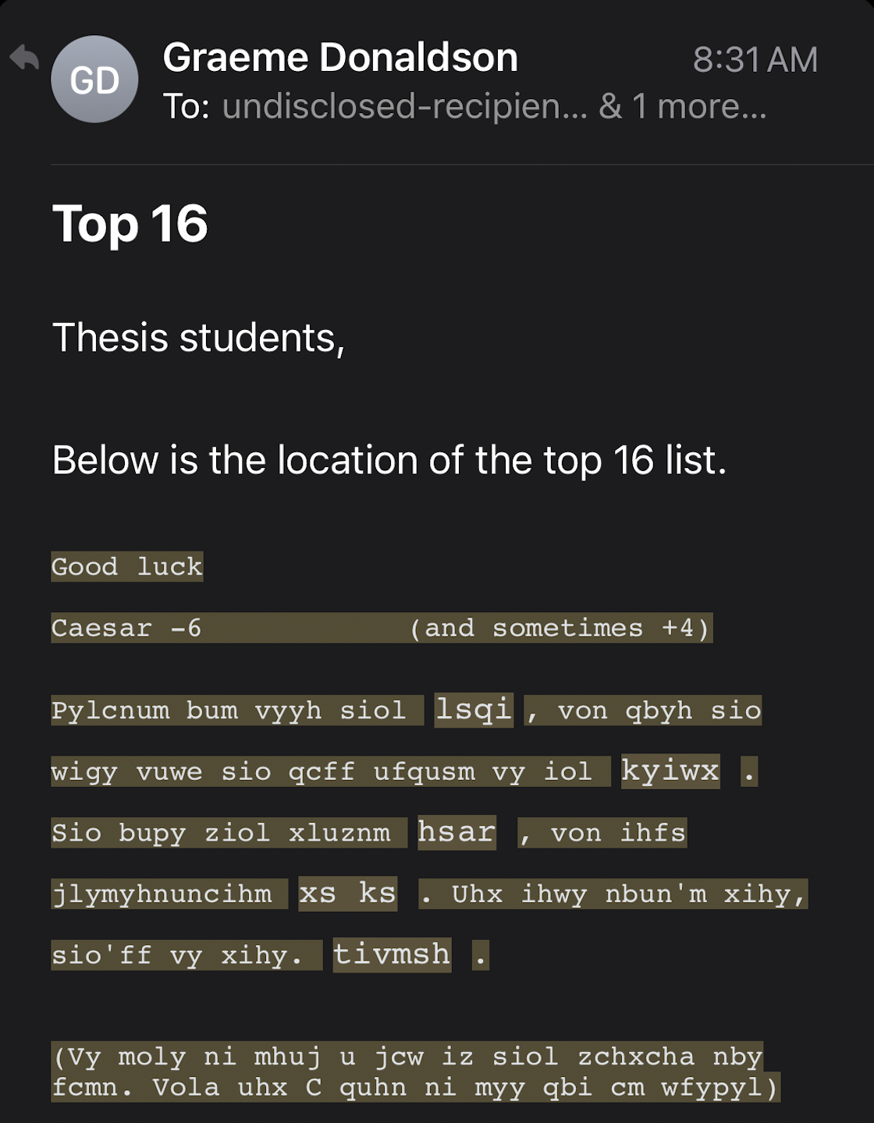Image resolution: width=874 pixels, height=1123 pixels.
Task: Show the '& 1 more...' recipients
Action: click(x=683, y=107)
